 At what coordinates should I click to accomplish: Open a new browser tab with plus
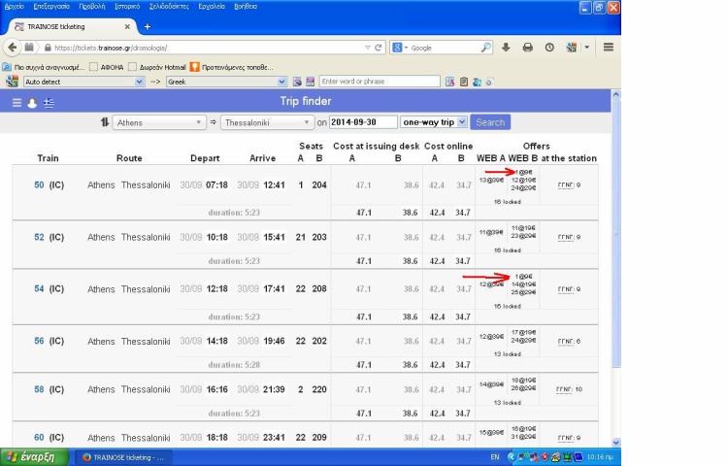[148, 27]
